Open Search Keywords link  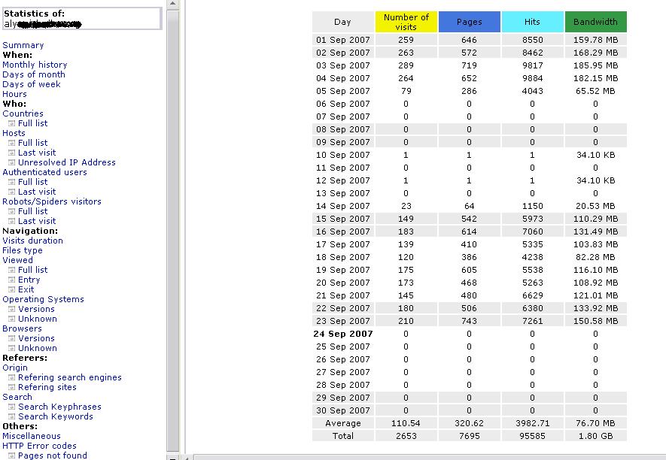tap(55, 416)
